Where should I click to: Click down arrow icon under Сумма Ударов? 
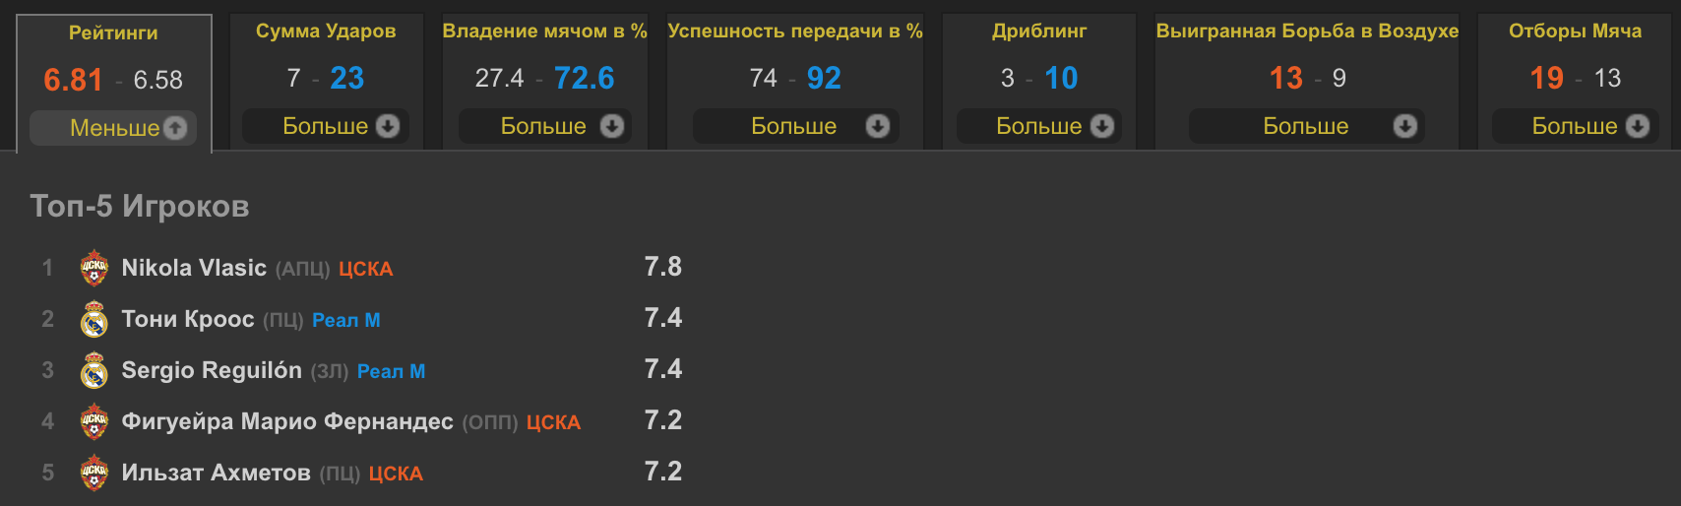click(x=388, y=126)
